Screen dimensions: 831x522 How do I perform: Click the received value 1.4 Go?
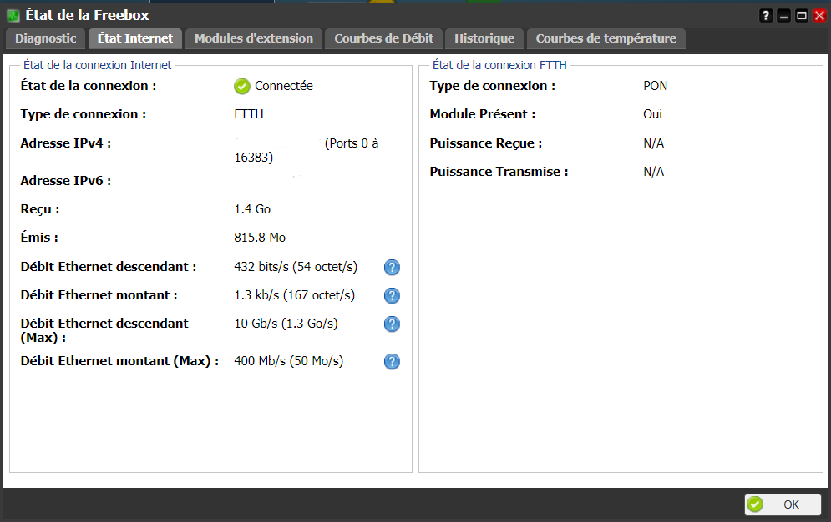[x=252, y=209]
